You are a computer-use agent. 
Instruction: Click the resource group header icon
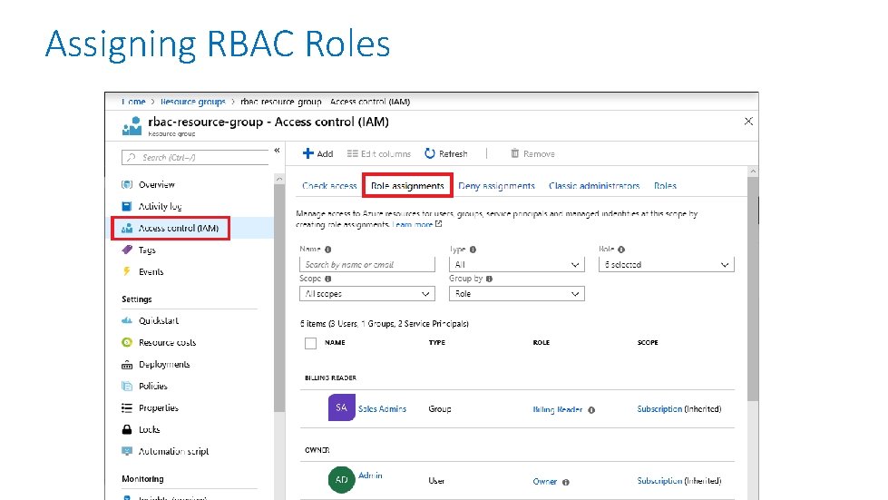click(132, 126)
